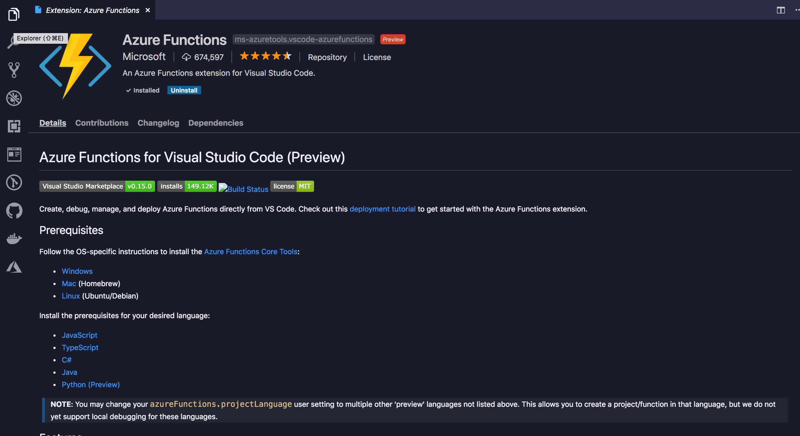Click the Preview badge next to the extension name
The width and height of the screenshot is (800, 436).
tap(392, 39)
